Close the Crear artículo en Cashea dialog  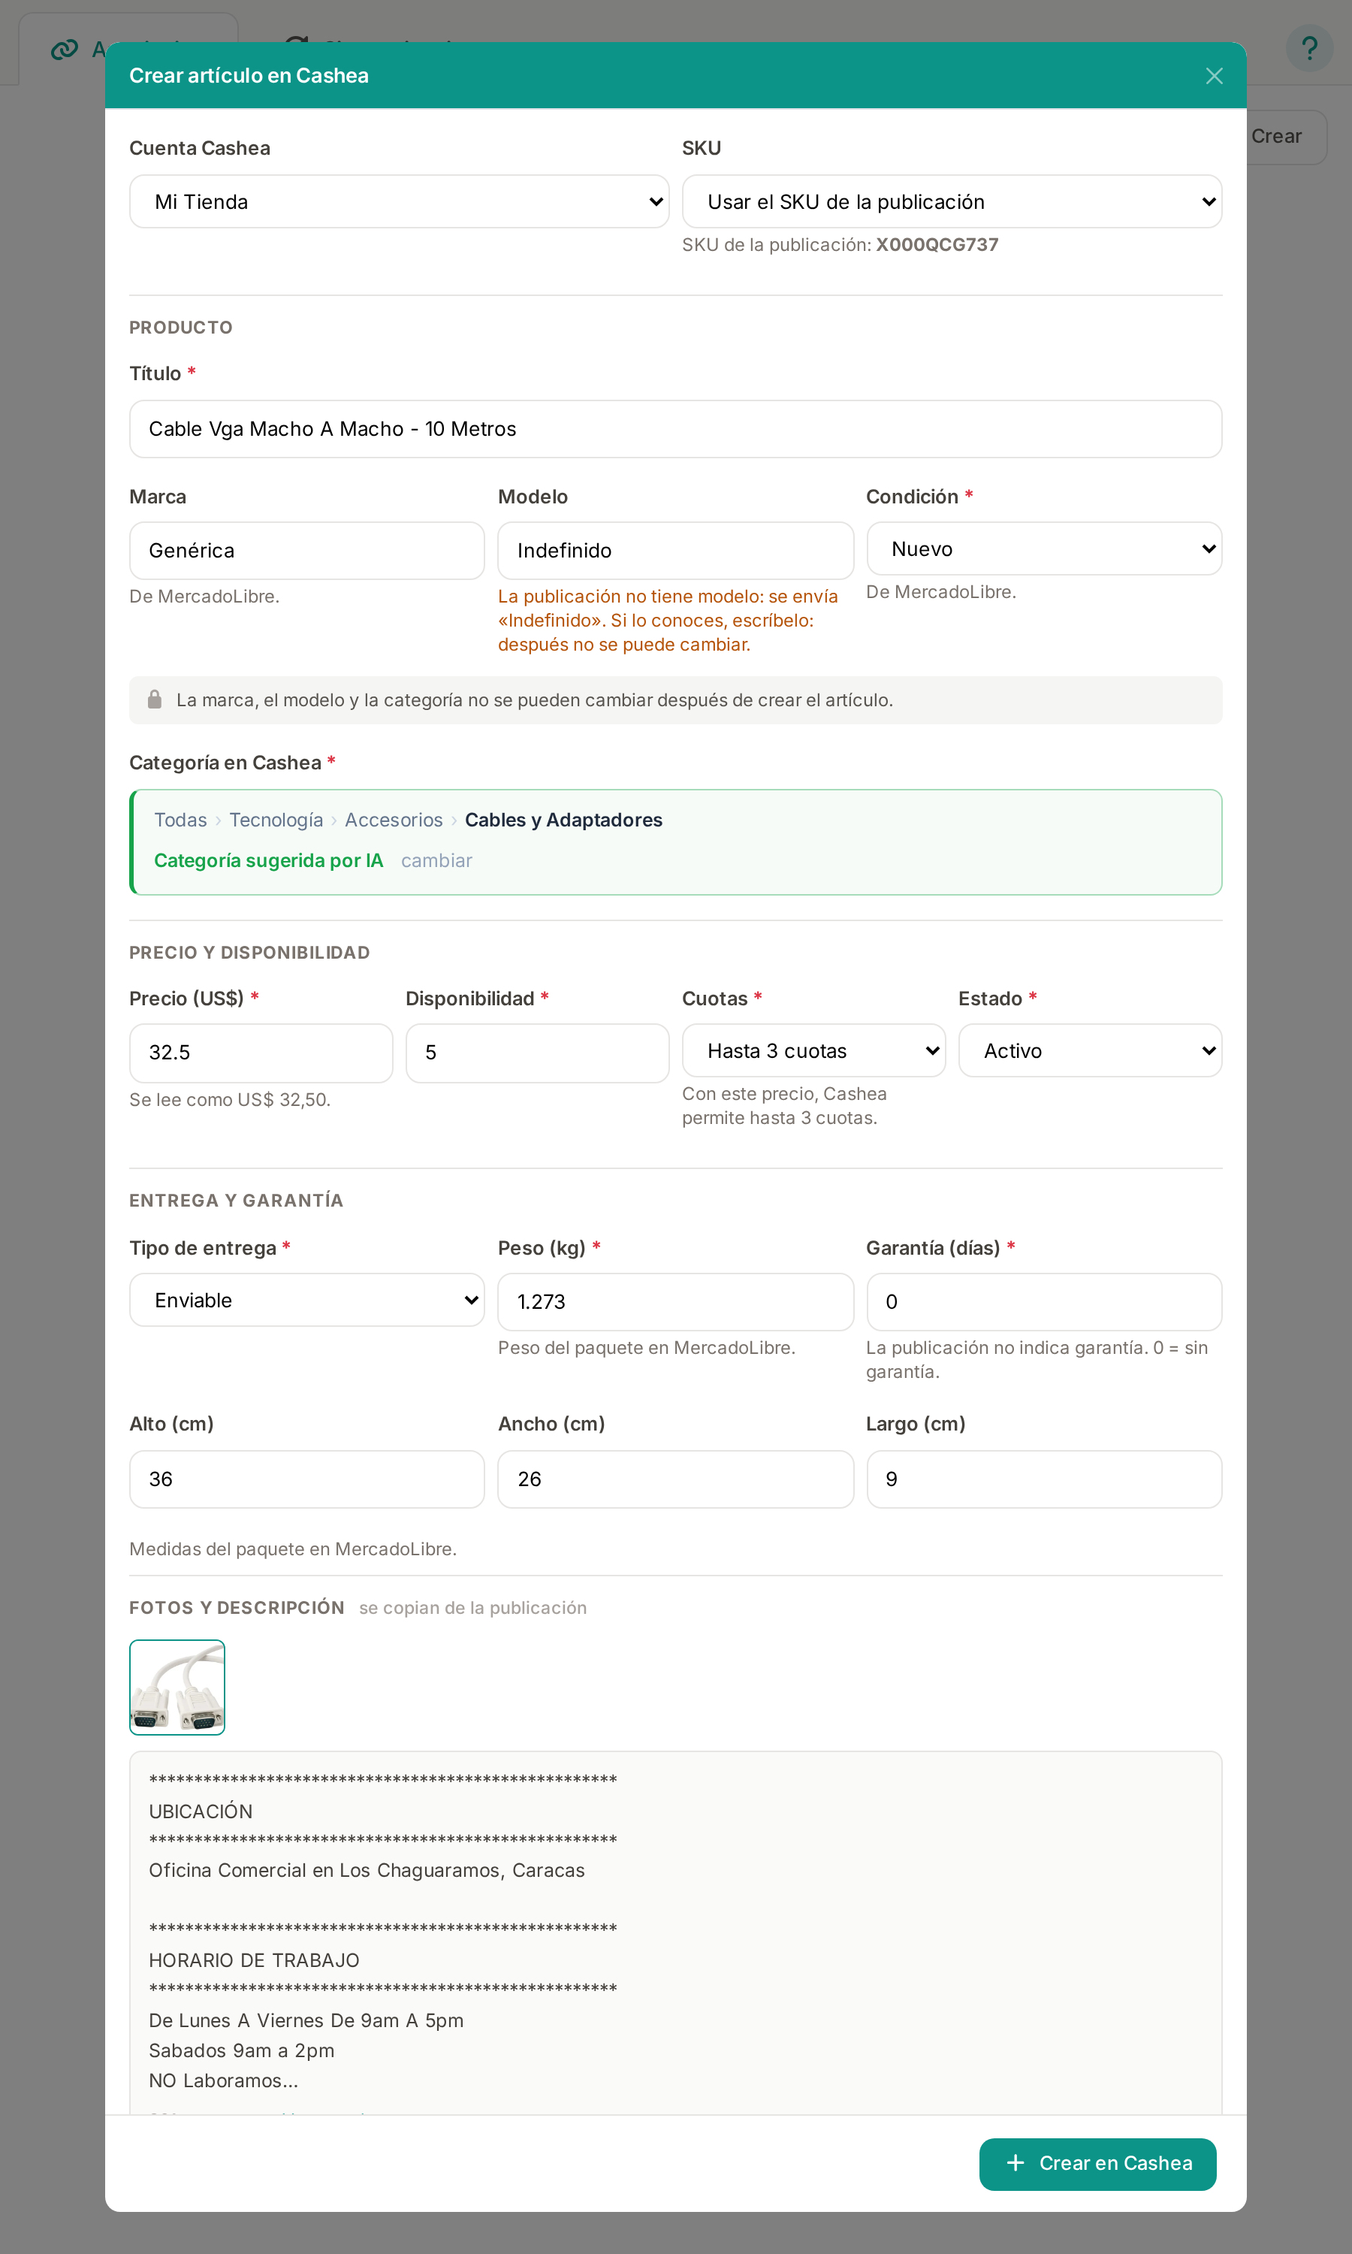tap(1214, 76)
